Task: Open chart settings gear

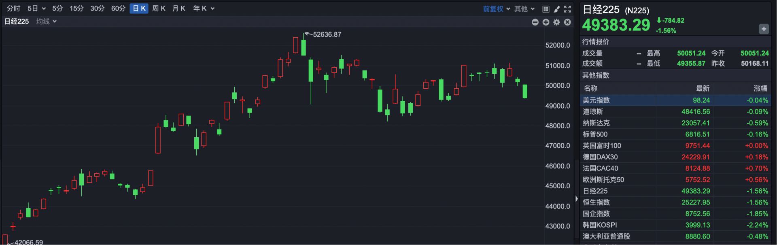Action: point(557,22)
